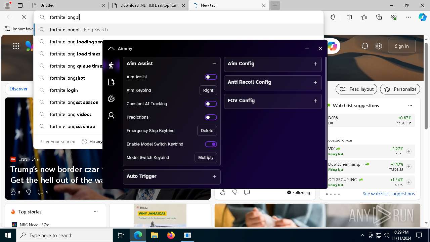
Task: Click the Sign in button
Action: pyautogui.click(x=402, y=46)
